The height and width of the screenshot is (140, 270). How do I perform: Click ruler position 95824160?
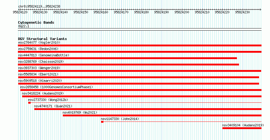pyautogui.click(x=101, y=12)
